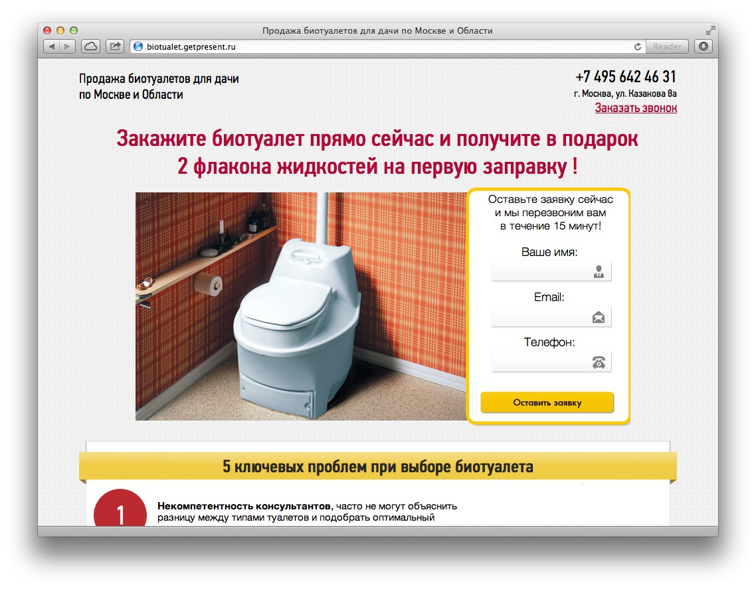Viewport: 756px width, 589px height.
Task: Click the site title Продажа биотуалетов для дачи
Action: [159, 78]
